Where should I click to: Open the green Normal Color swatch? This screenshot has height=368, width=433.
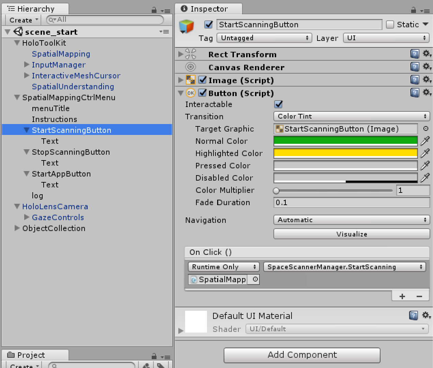click(345, 141)
